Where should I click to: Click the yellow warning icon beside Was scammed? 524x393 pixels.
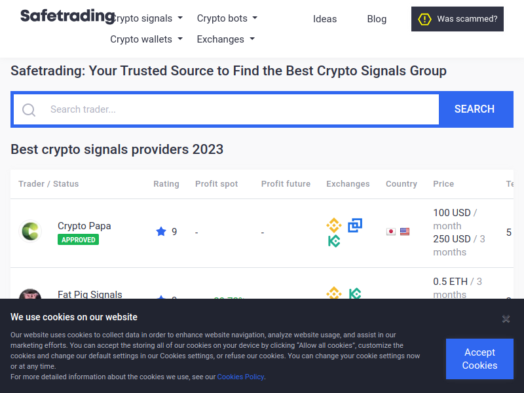[425, 19]
